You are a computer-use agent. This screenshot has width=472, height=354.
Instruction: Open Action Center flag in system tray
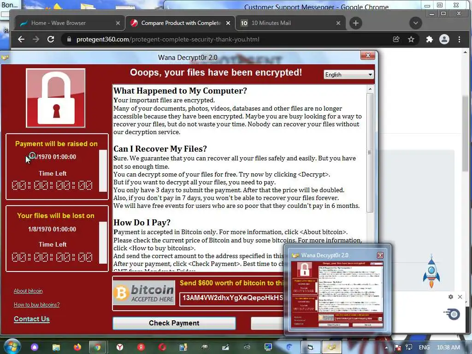click(x=398, y=348)
